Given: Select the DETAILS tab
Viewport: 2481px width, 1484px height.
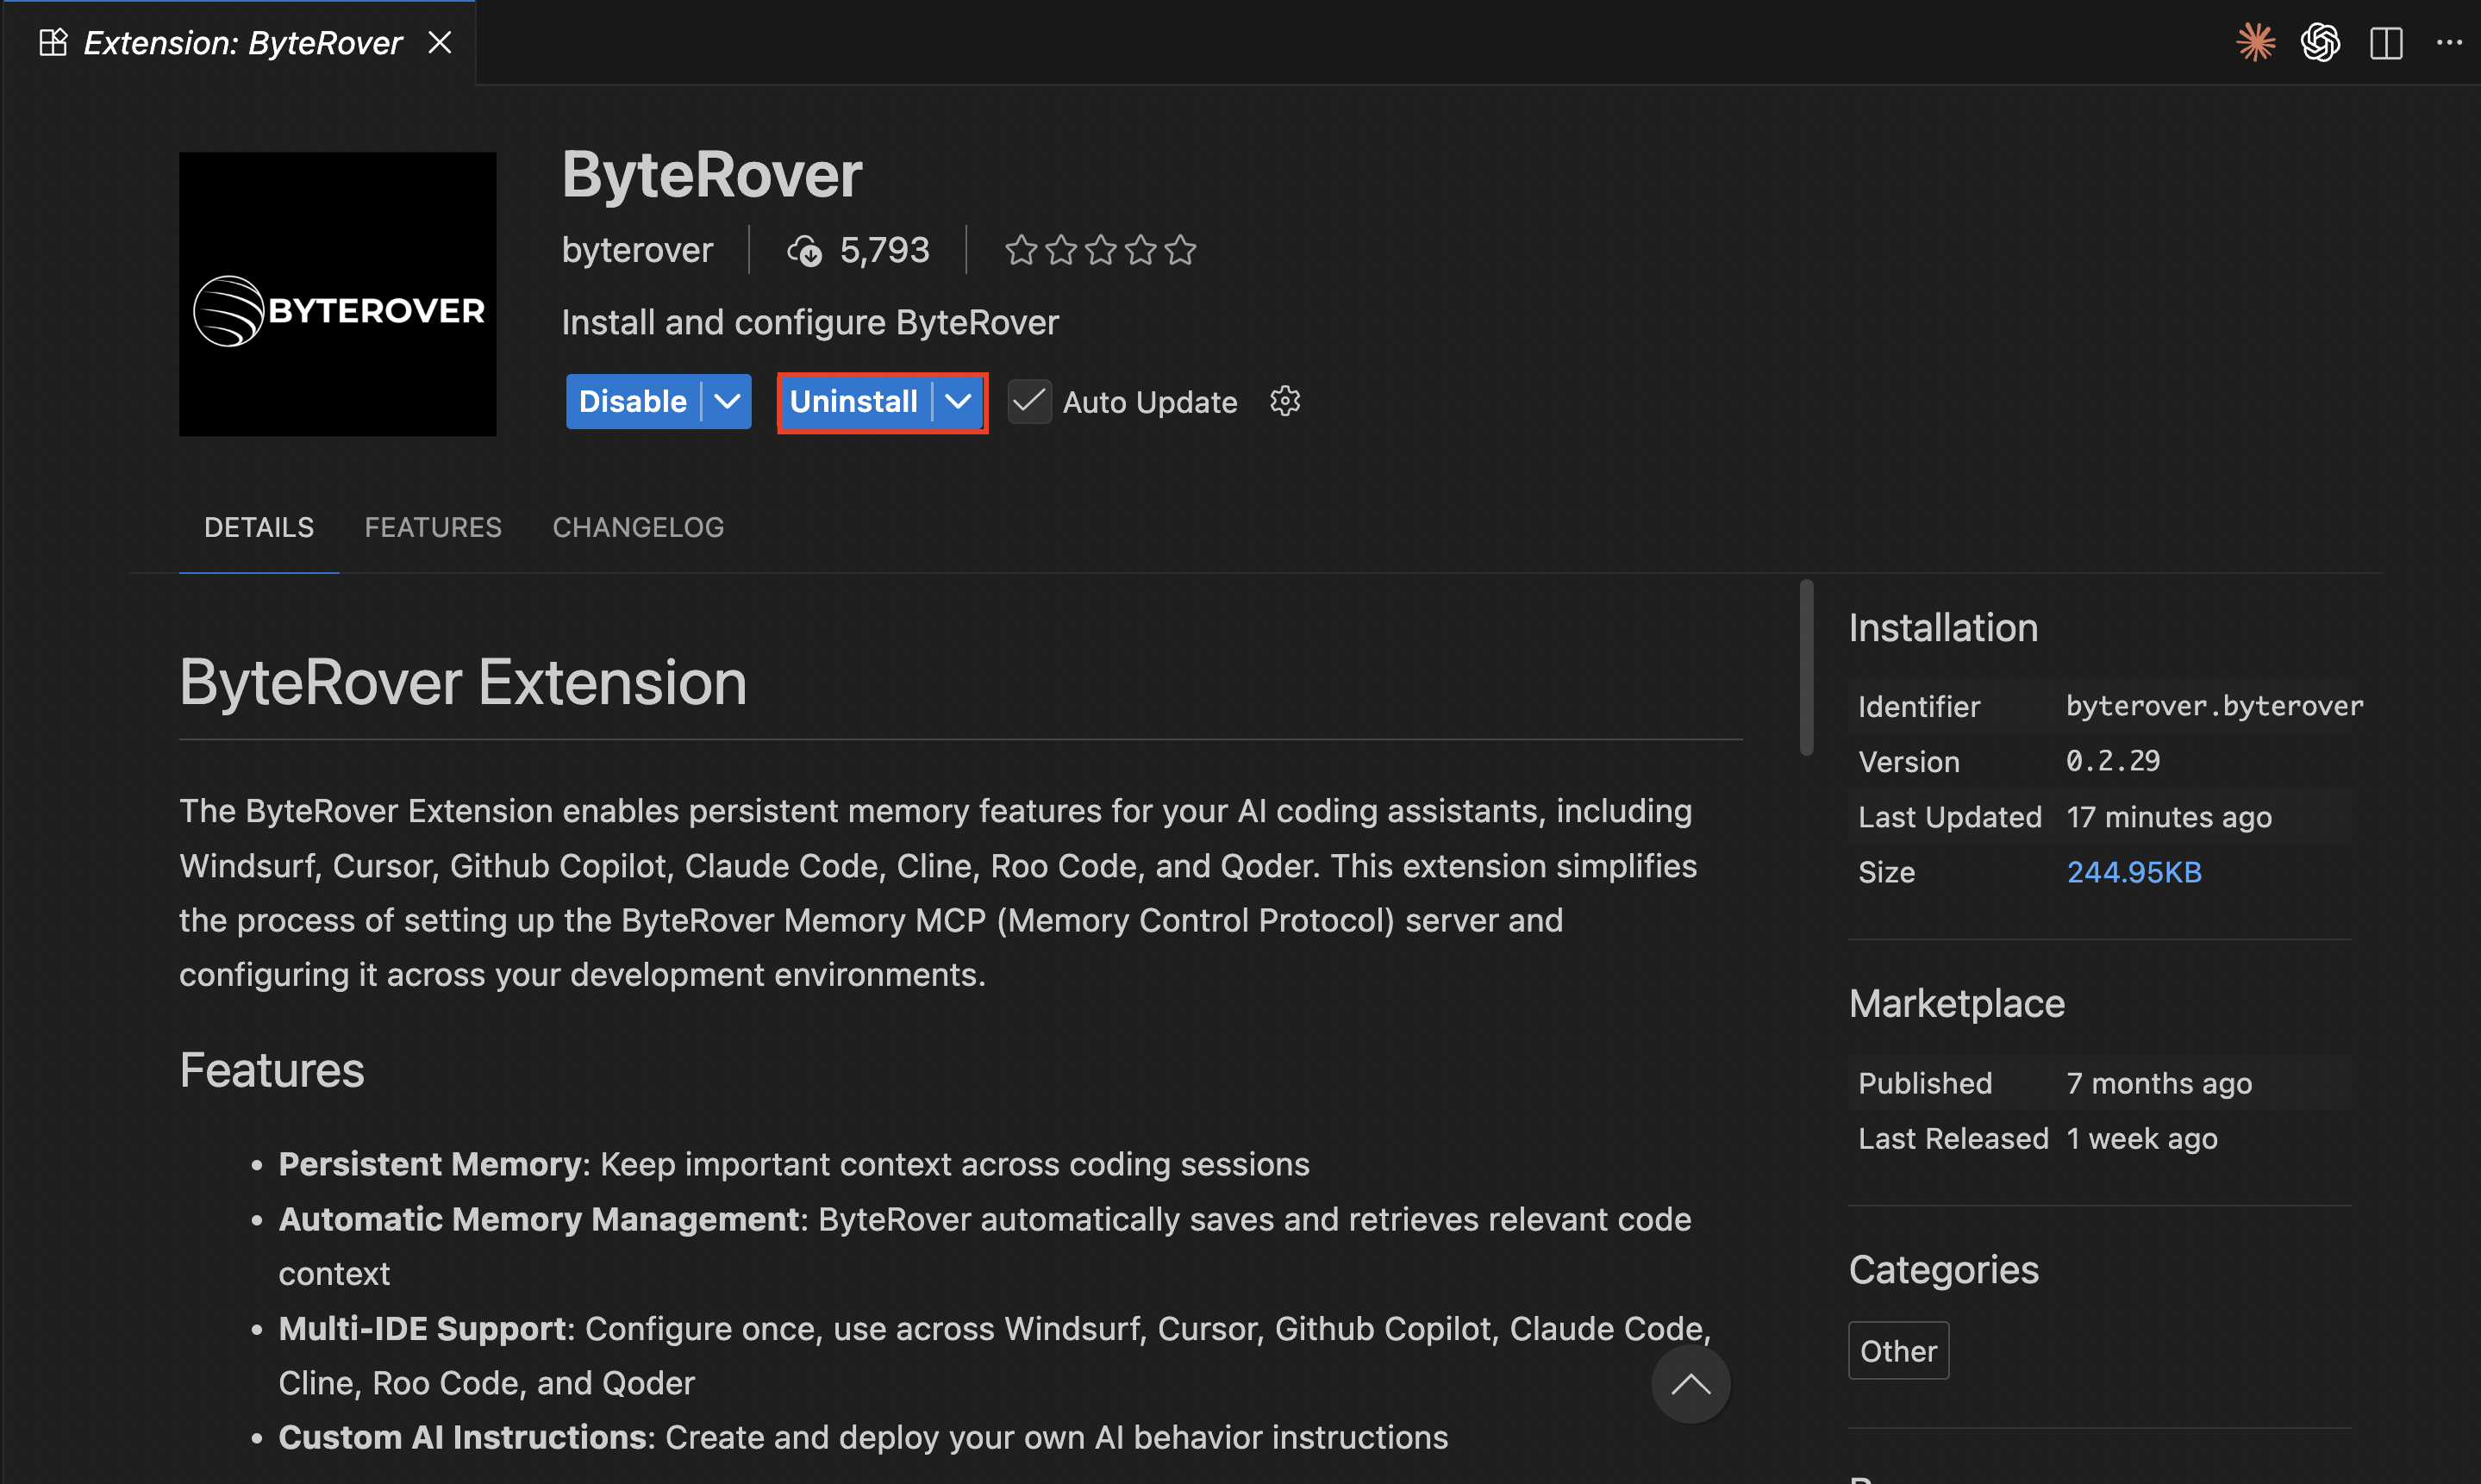Looking at the screenshot, I should (x=258, y=527).
